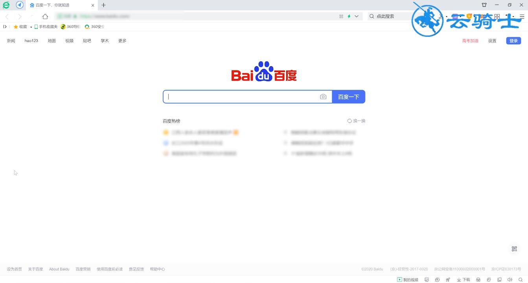The width and height of the screenshot is (528, 283).
Task: Open Baidu 设置 settings menu
Action: [x=492, y=41]
